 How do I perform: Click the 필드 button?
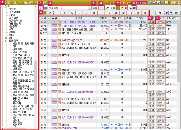coord(177,13)
